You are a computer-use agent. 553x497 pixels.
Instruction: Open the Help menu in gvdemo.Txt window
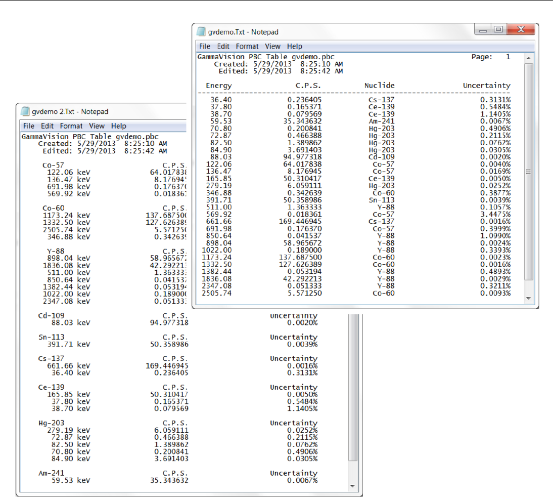(x=295, y=46)
